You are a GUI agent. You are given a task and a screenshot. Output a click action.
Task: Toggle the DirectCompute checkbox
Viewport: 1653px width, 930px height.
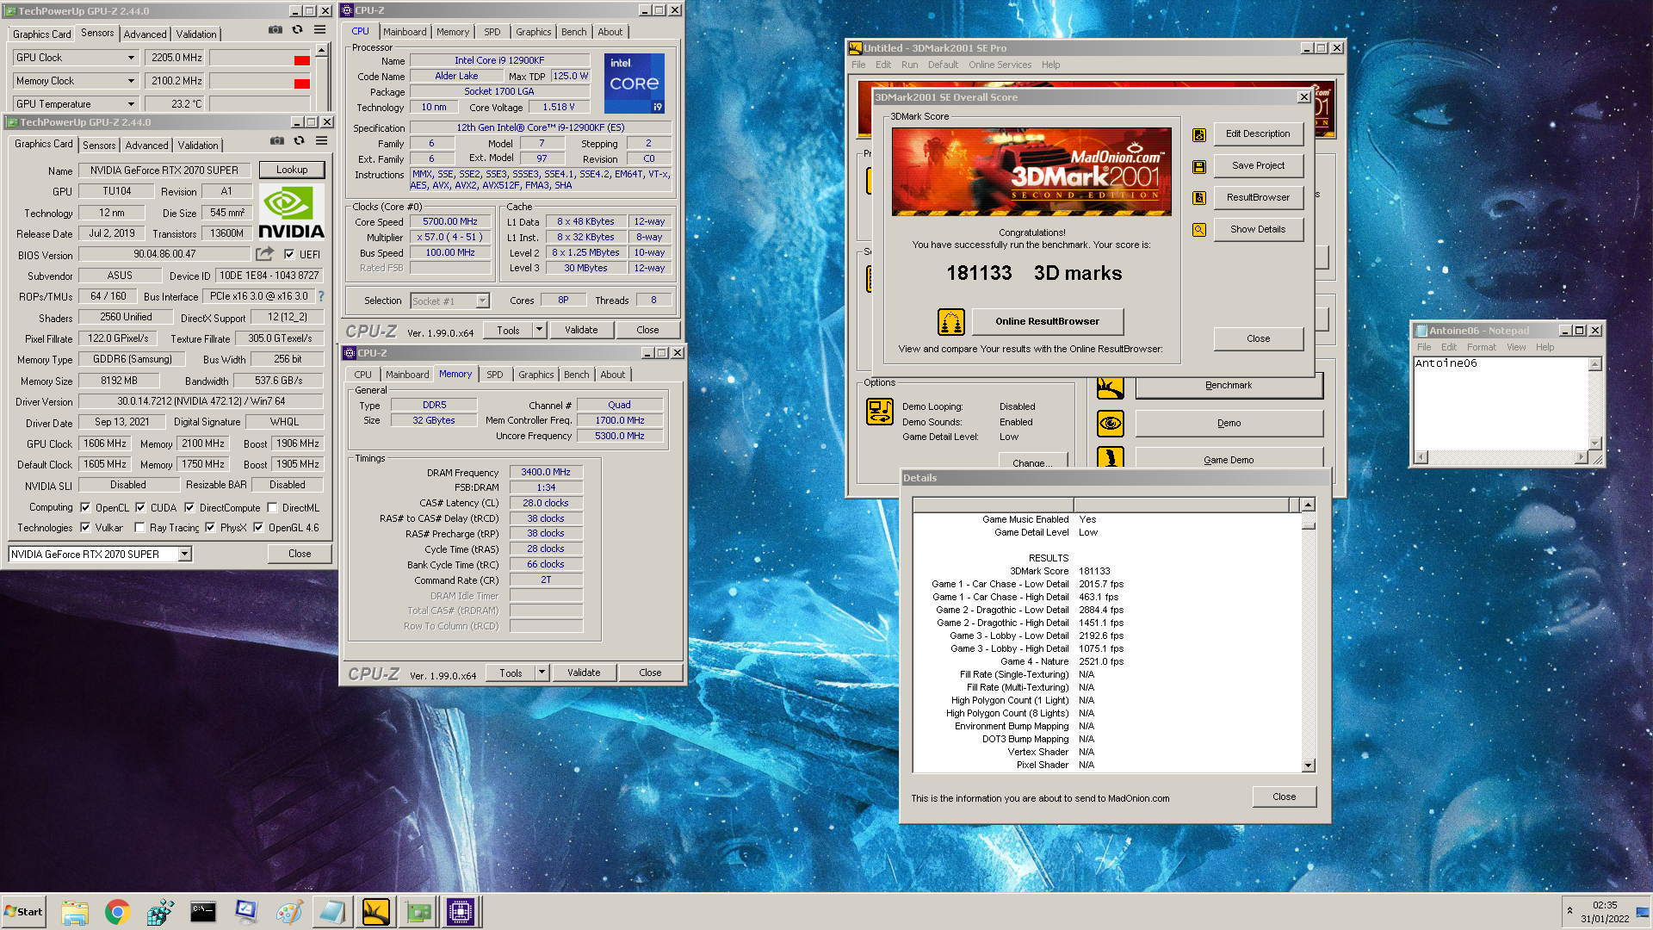click(x=189, y=507)
